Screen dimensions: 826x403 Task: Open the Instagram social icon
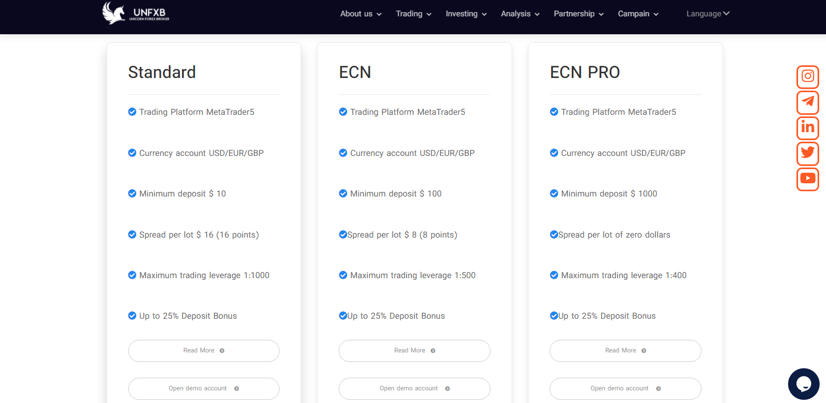(x=807, y=76)
